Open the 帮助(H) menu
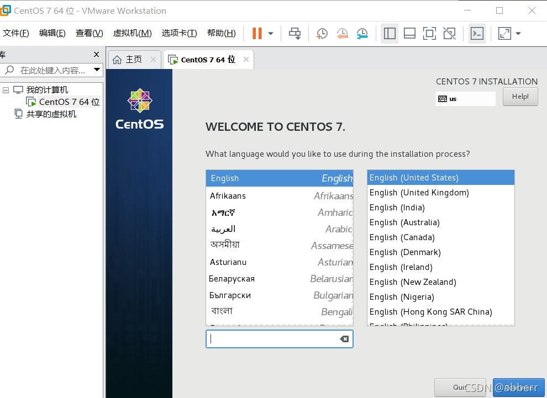The image size is (547, 398). [x=221, y=33]
